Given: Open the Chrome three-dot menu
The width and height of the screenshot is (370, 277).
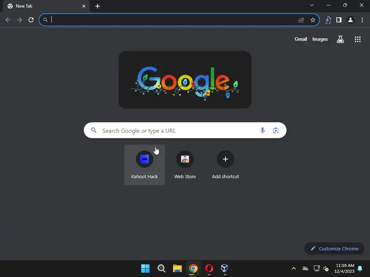Looking at the screenshot, I should pyautogui.click(x=362, y=20).
